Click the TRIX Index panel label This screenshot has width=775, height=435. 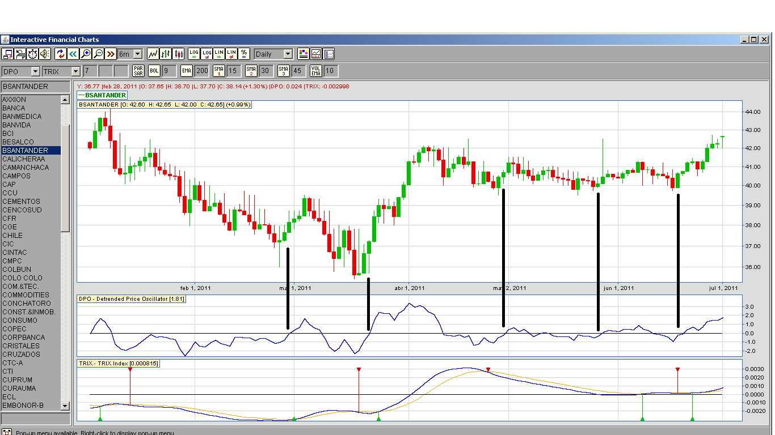[119, 363]
